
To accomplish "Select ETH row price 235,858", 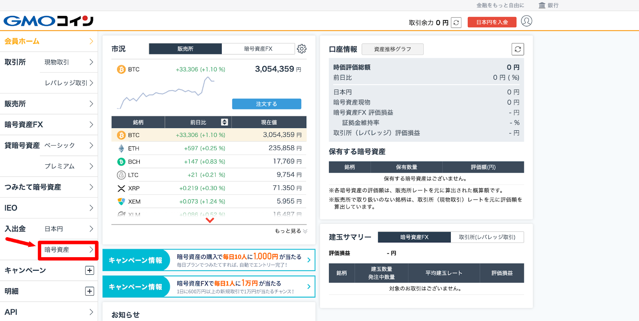I will [285, 148].
